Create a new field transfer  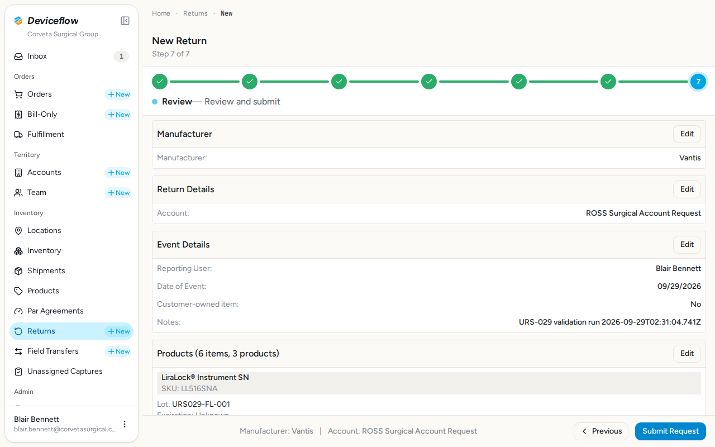118,351
